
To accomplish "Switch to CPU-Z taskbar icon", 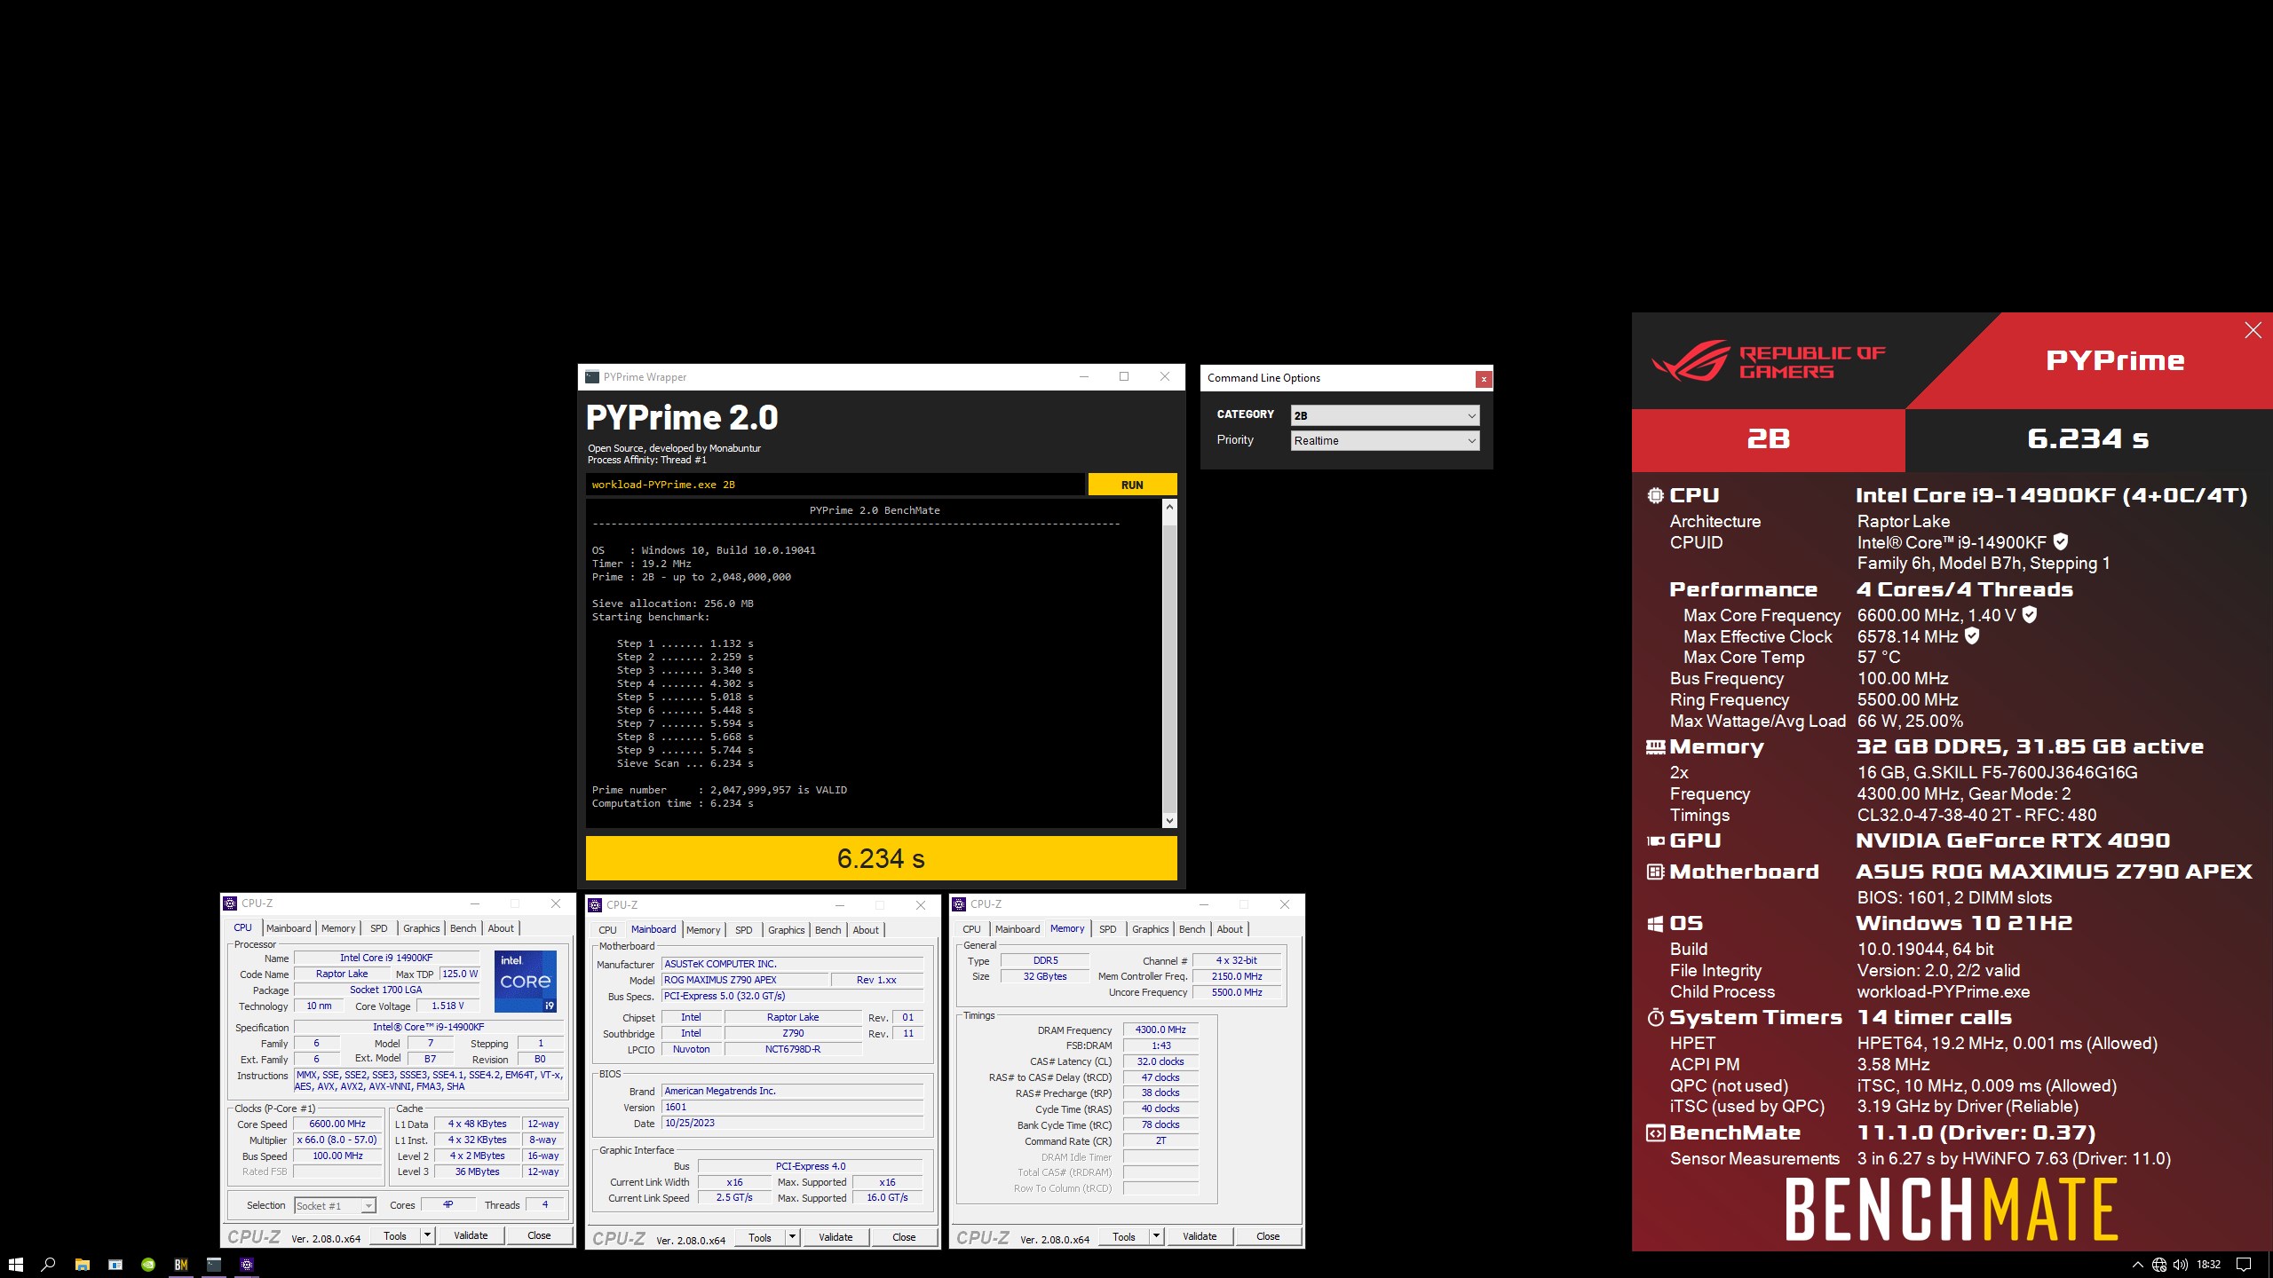I will coord(248,1264).
